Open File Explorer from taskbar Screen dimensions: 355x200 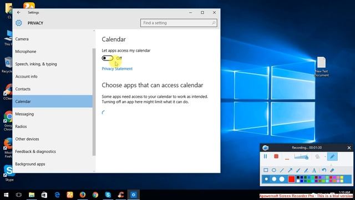32,195
